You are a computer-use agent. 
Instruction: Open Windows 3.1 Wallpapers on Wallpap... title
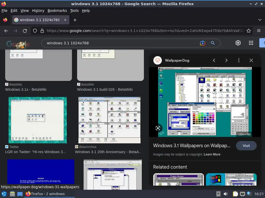point(192,146)
